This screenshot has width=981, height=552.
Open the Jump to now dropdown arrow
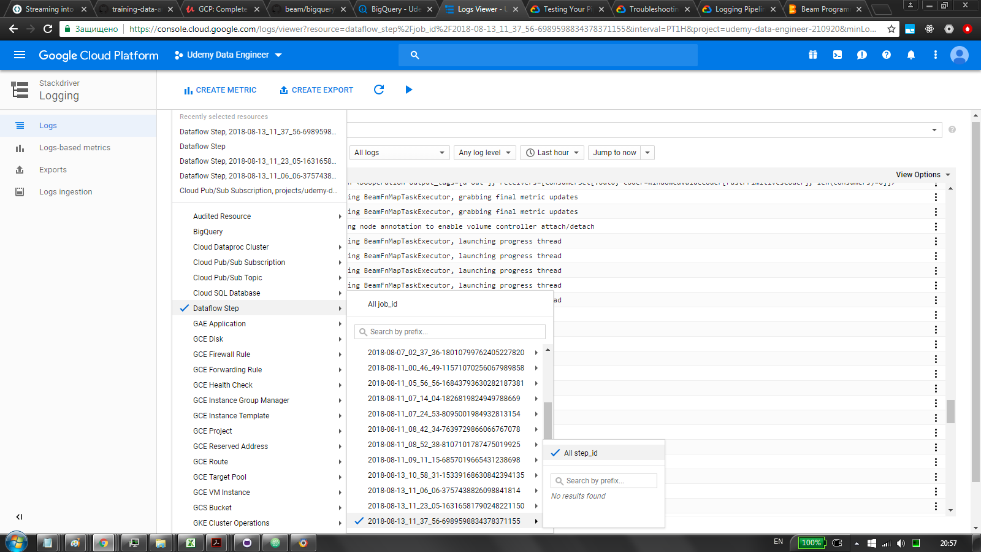pos(647,153)
